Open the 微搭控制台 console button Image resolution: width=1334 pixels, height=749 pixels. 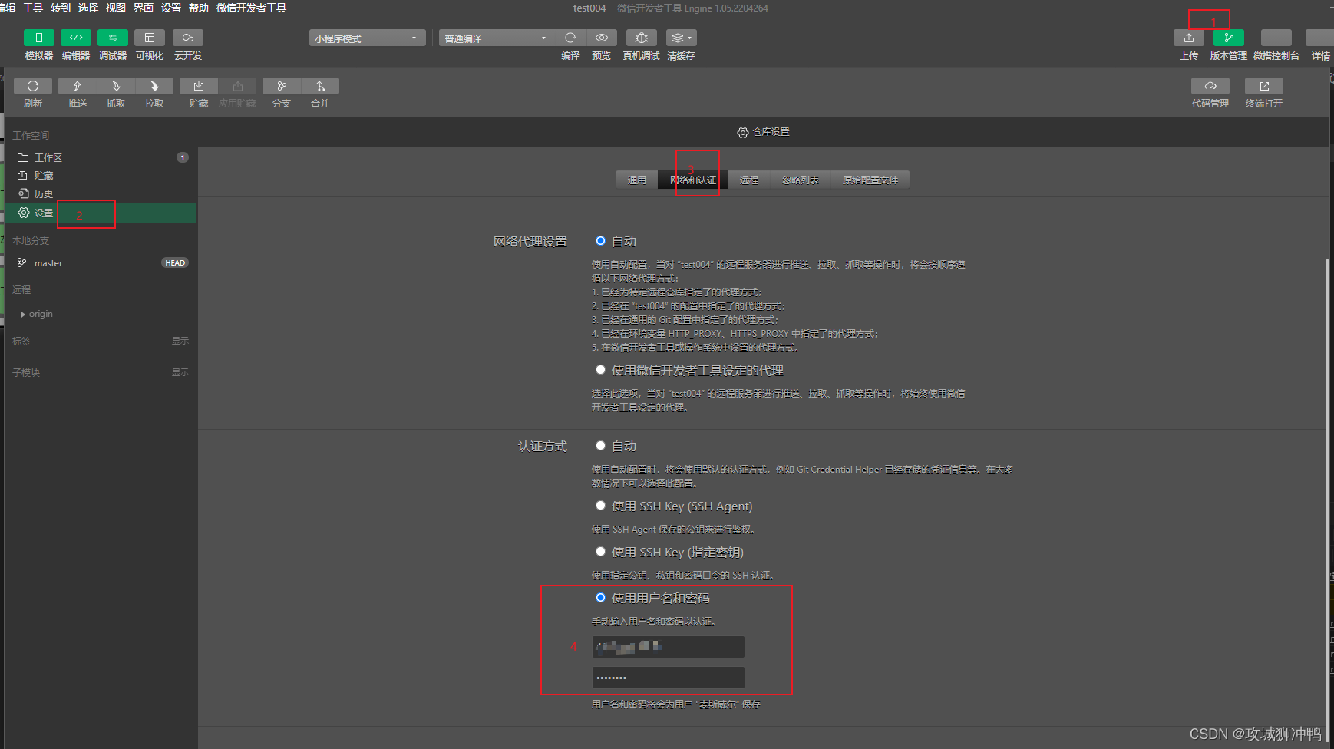[1276, 38]
